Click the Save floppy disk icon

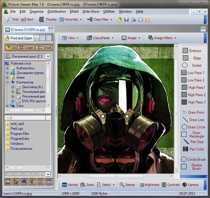coord(126,20)
